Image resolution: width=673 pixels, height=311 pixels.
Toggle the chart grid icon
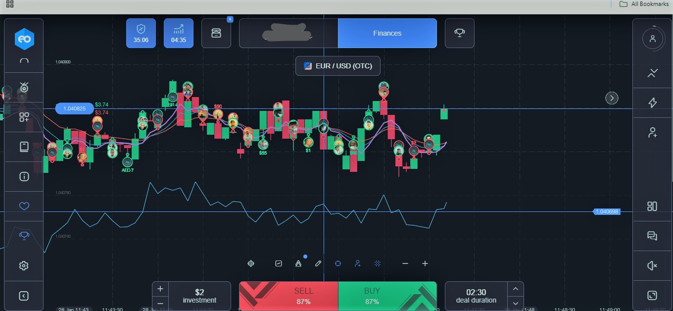click(x=378, y=263)
